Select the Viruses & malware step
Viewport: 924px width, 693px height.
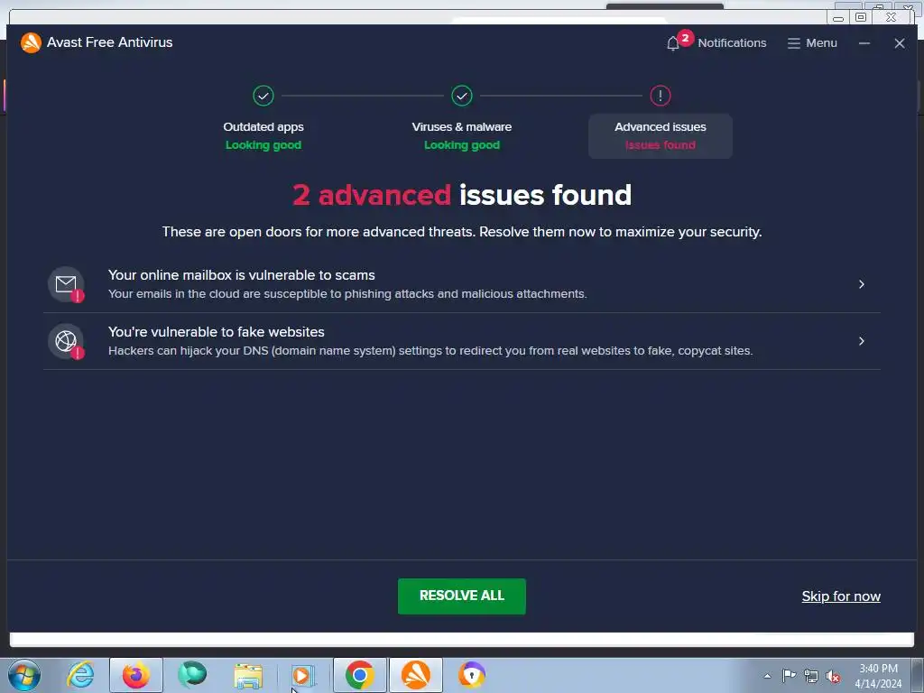[462, 135]
